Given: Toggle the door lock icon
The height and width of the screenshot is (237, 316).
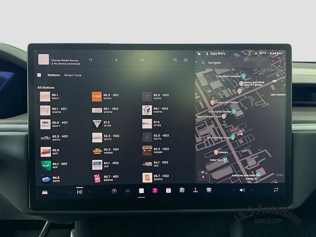Looking at the screenshot, I should pos(199,54).
